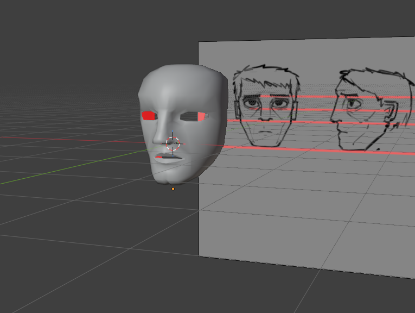The image size is (415, 313).
Task: Click the 3D cursor crosshair circle
Action: (173, 143)
